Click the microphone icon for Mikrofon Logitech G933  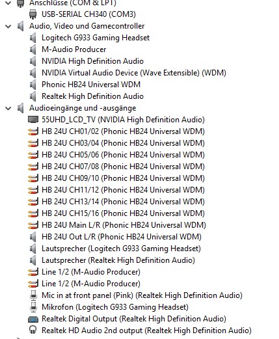coord(33,307)
